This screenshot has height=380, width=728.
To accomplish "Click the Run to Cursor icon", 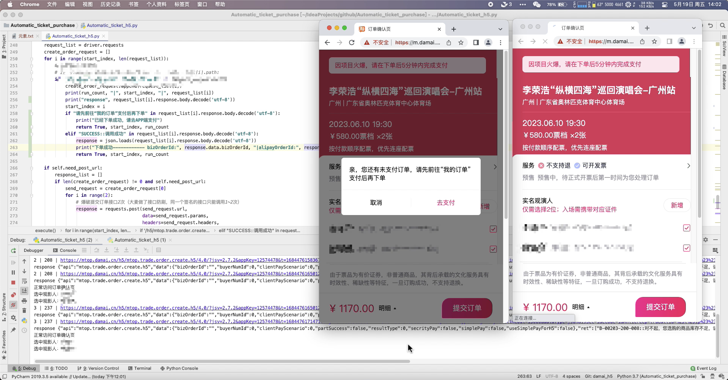I will 146,250.
